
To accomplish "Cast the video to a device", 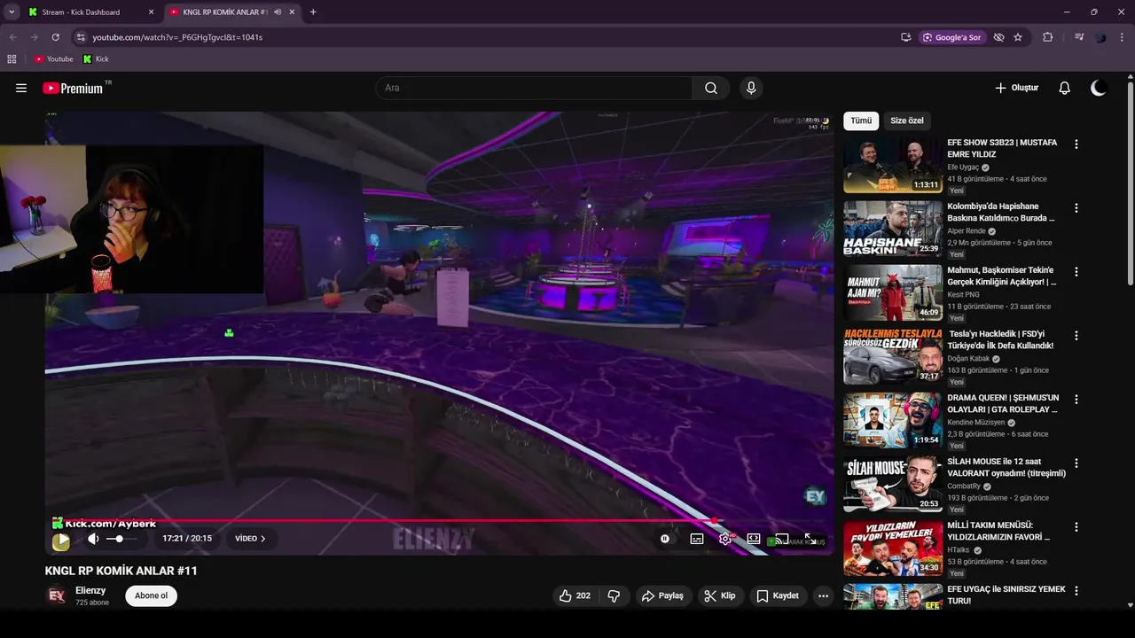I will 782,539.
